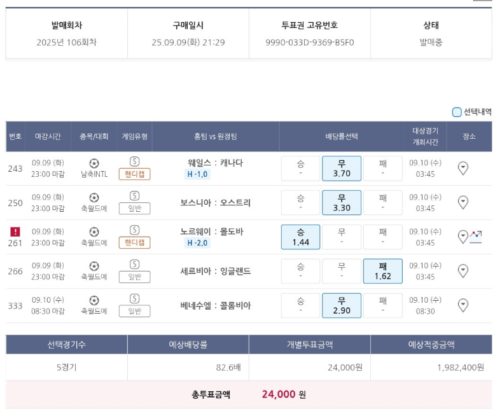Screen dimensions: 495x416
Task: Click red alert icon above number 261
Action: point(15,232)
